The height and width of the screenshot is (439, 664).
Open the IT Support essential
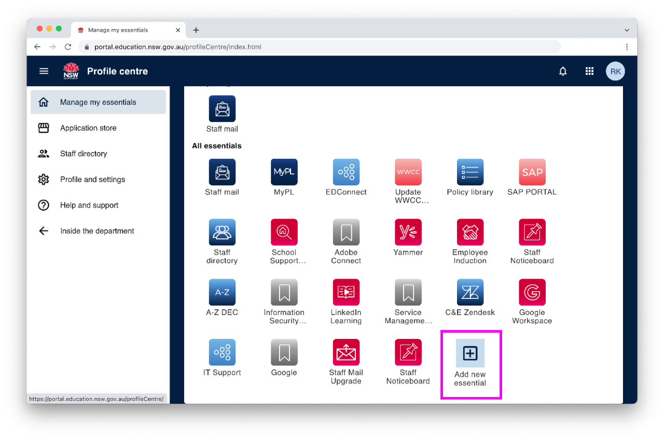(x=222, y=353)
